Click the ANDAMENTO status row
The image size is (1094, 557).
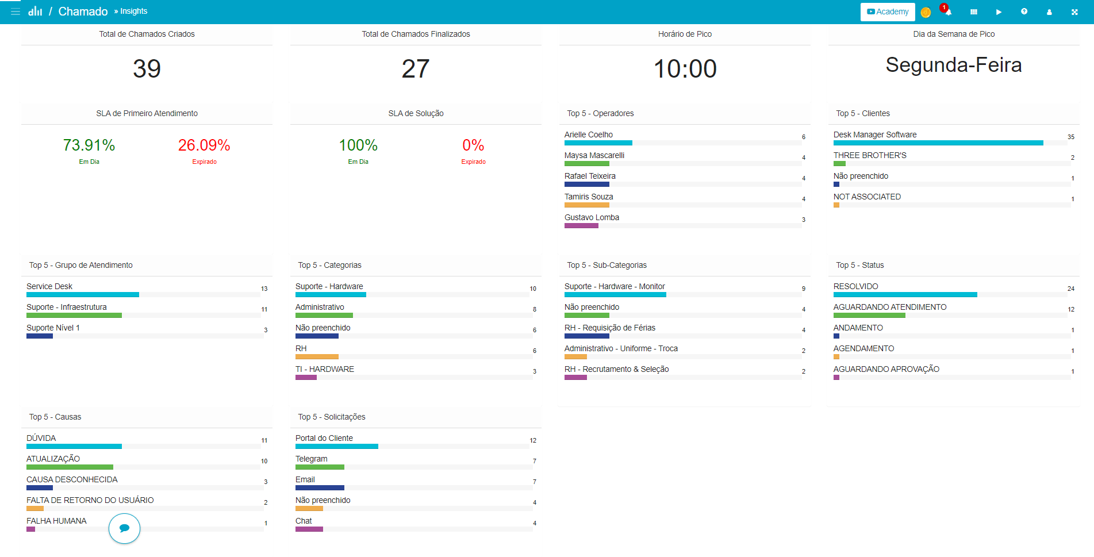coord(954,331)
